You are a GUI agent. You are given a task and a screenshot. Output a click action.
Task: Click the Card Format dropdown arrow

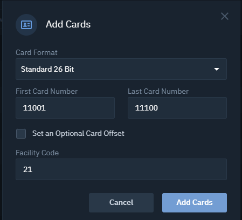pos(217,69)
